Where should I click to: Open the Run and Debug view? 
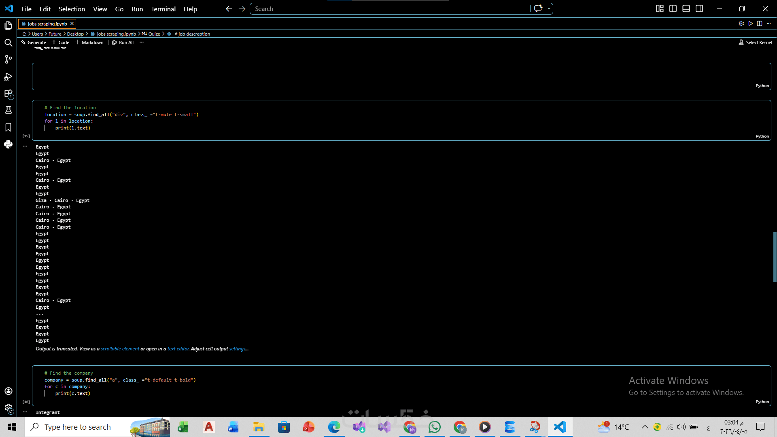pos(8,76)
